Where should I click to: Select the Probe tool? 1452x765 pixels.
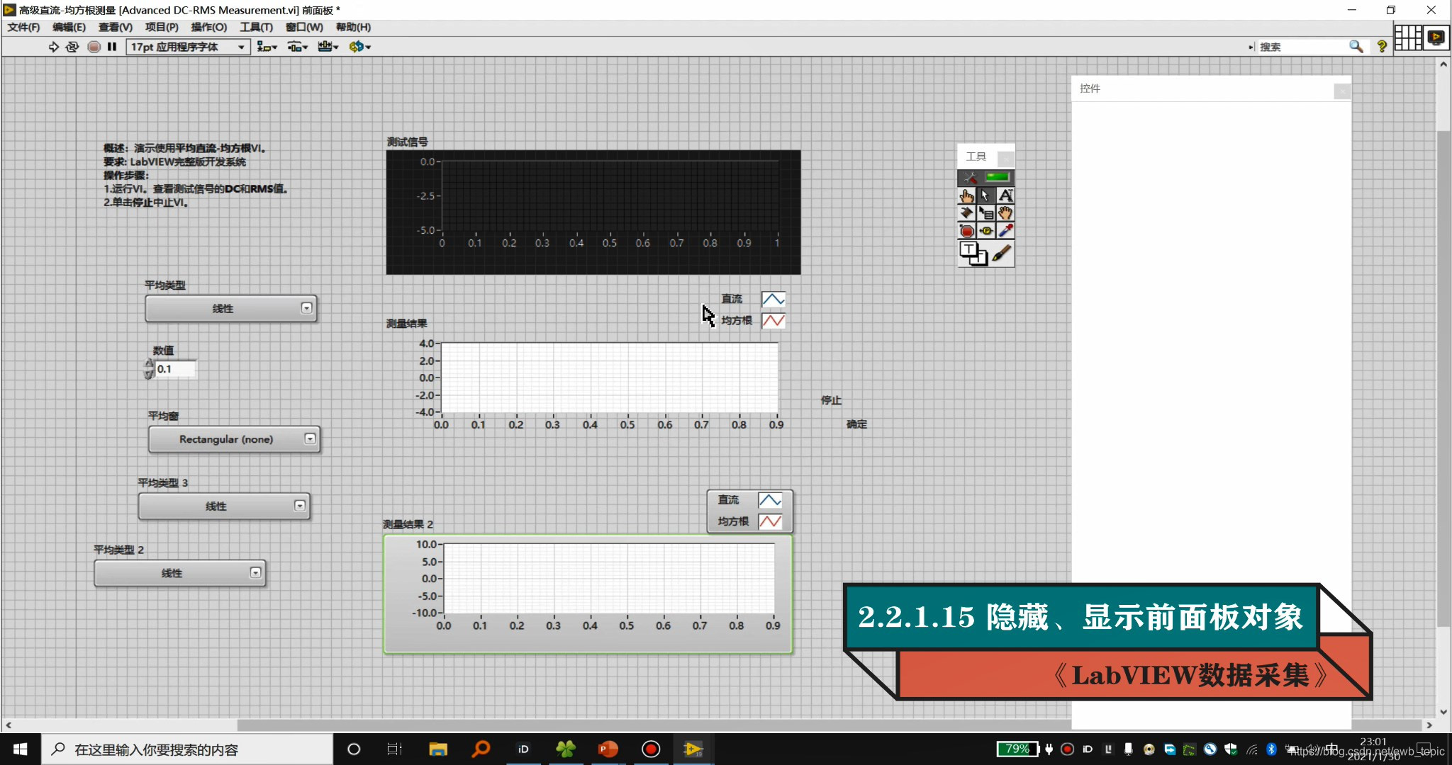point(985,231)
